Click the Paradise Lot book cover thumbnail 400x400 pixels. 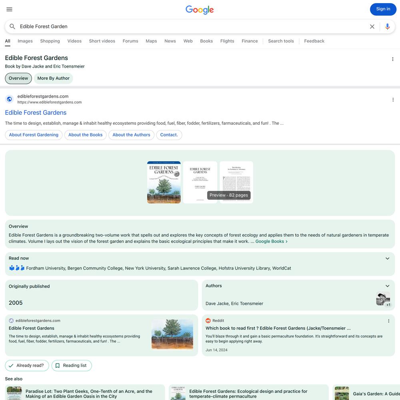pyautogui.click(x=14, y=393)
